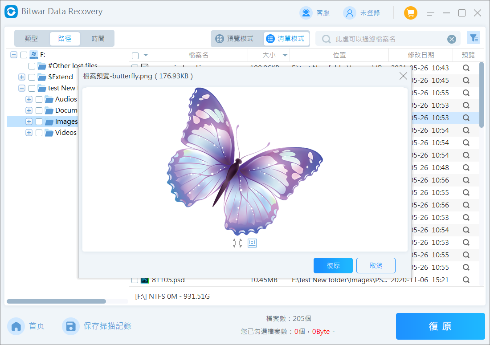Collapse the F: drive tree node
The image size is (490, 345).
14,55
